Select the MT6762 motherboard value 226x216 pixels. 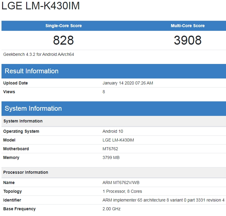click(110, 149)
